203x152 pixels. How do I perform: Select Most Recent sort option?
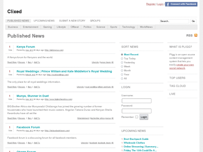click(x=122, y=55)
